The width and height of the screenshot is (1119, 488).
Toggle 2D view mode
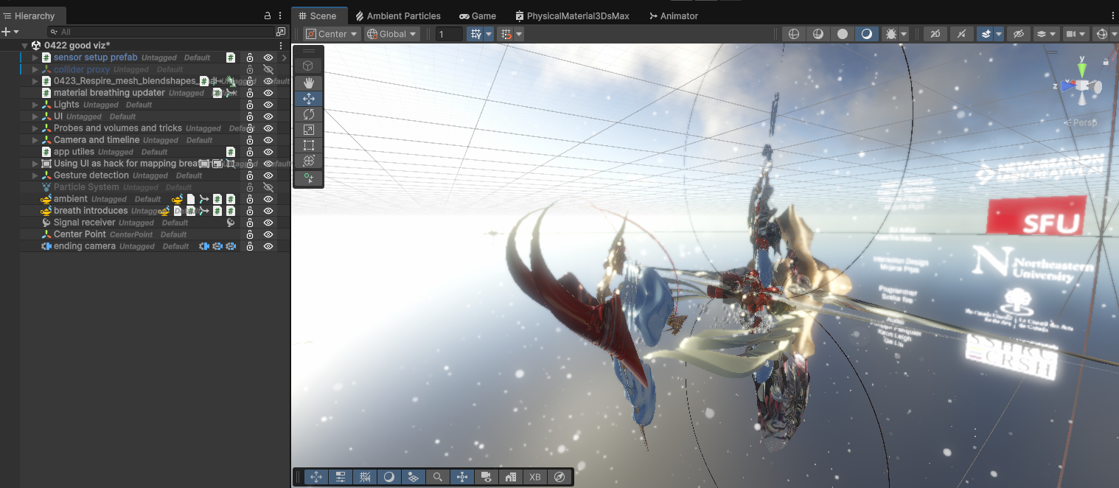(935, 34)
